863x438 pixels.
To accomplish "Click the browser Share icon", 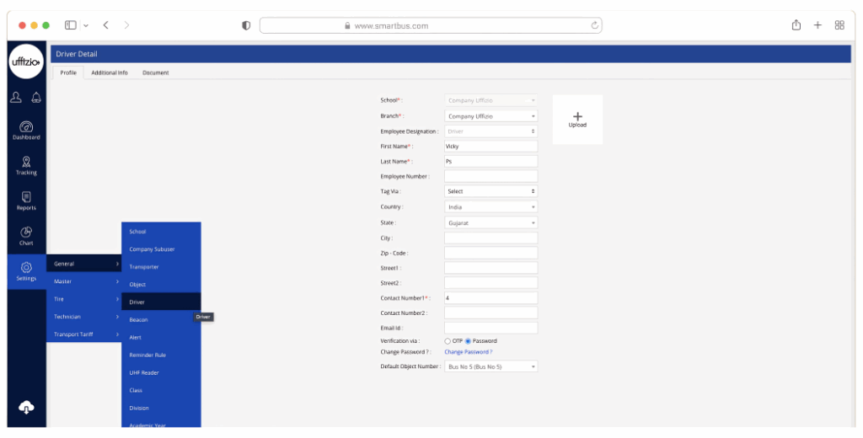I will 796,25.
